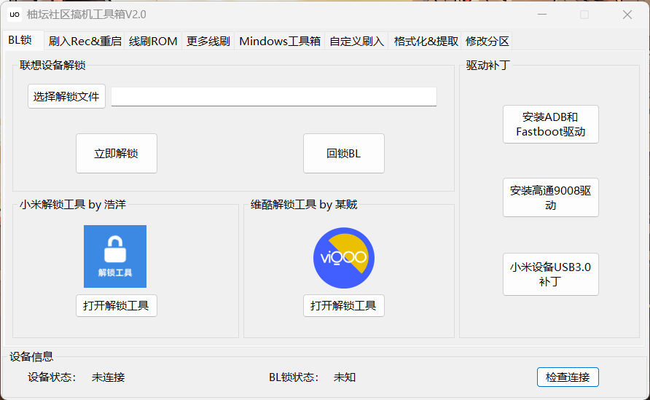This screenshot has height=400, width=650.
Task: Open the 线刷ROM tab
Action: click(153, 42)
